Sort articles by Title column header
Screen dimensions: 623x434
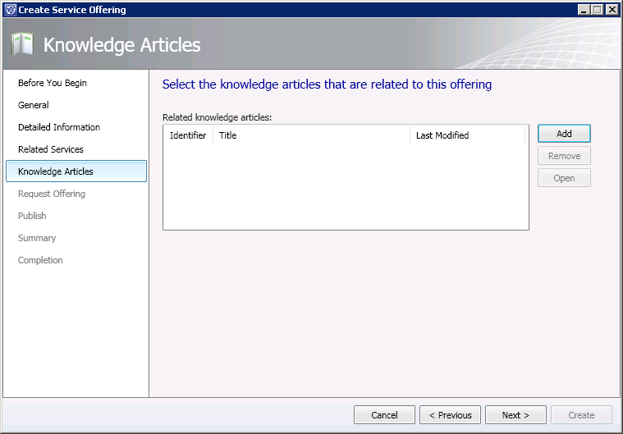(311, 135)
